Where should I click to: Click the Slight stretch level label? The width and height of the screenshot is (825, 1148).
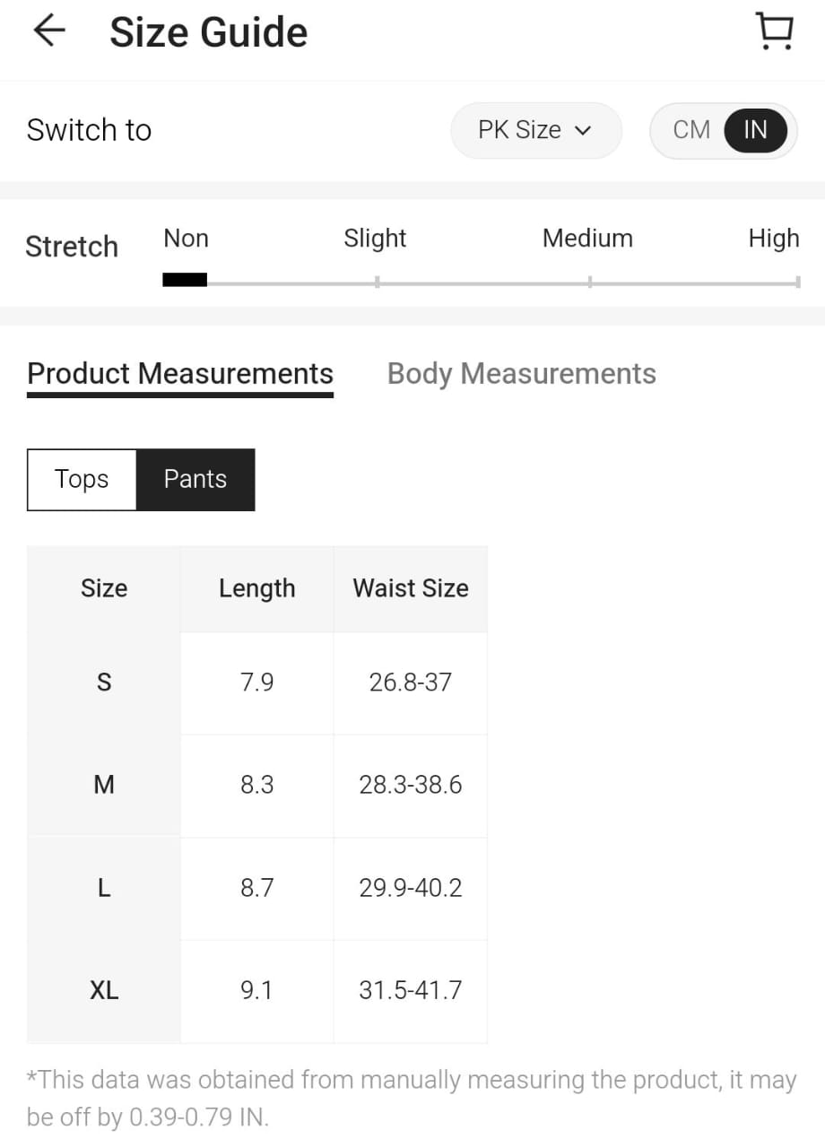(x=375, y=239)
